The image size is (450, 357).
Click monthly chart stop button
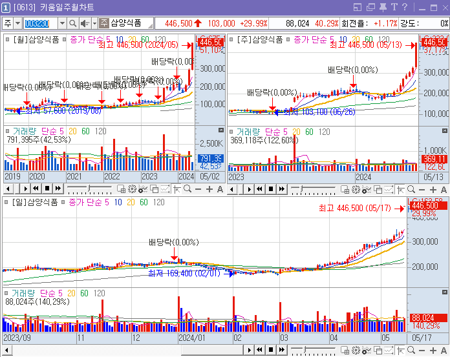coord(47,189)
